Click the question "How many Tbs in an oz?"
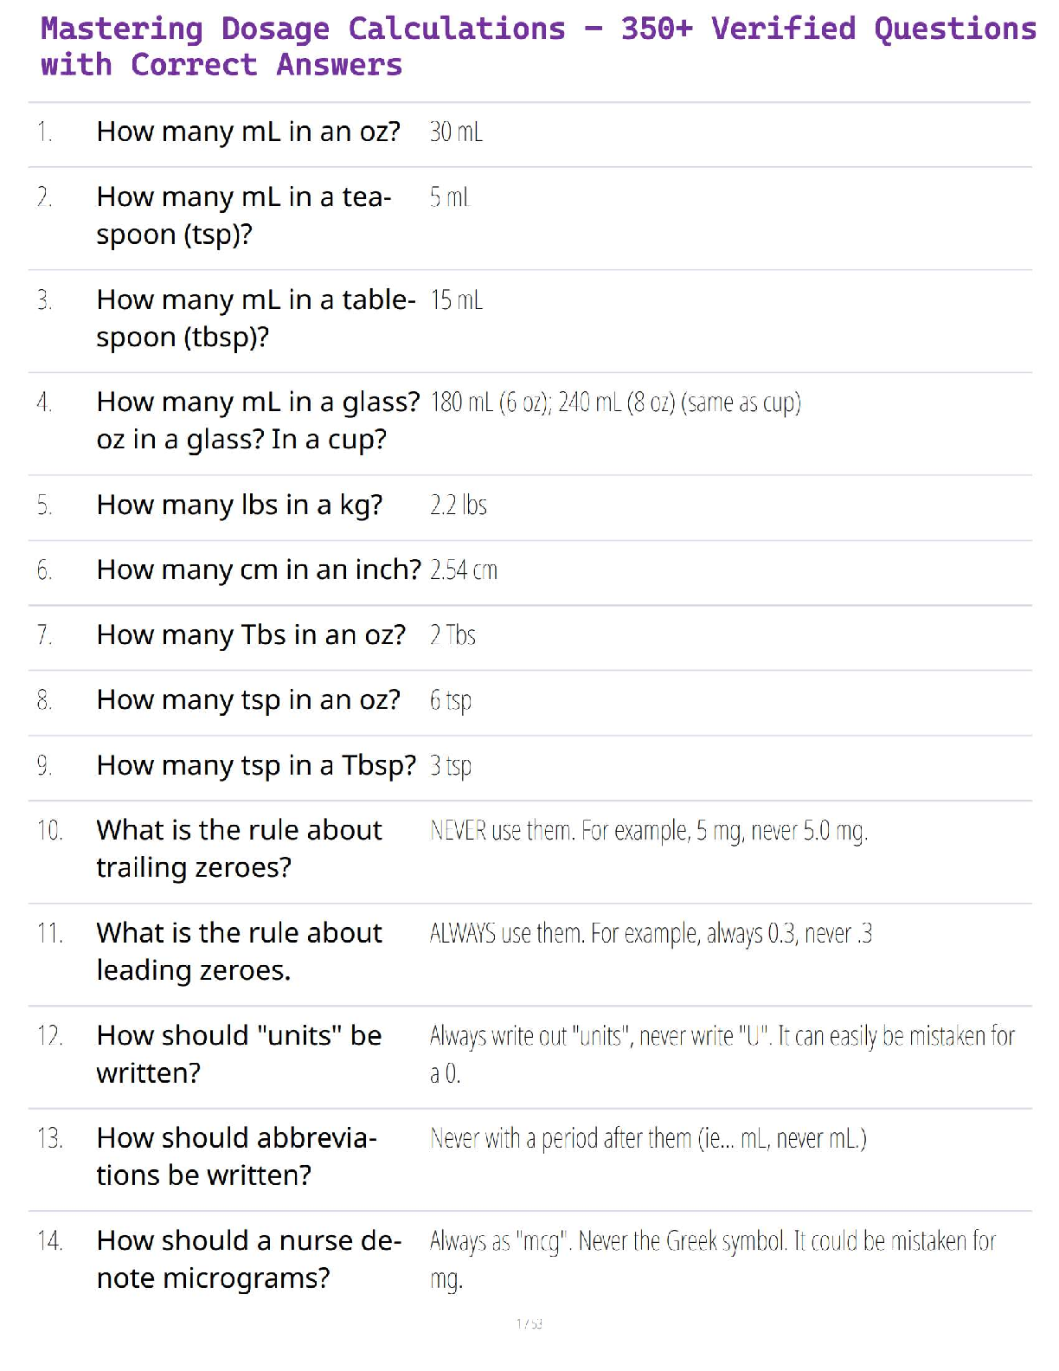1059x1371 pixels. 251,635
